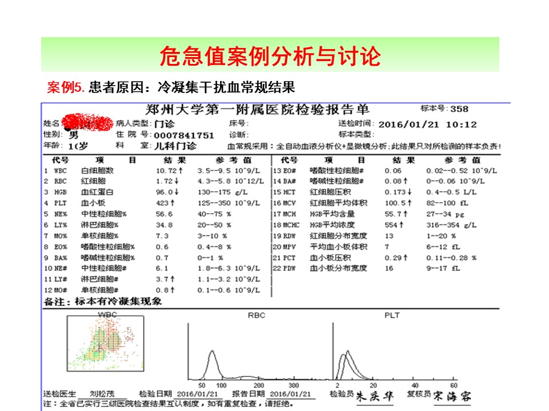Click the NE# result "6.1"
The image size is (549, 411).
(x=162, y=268)
